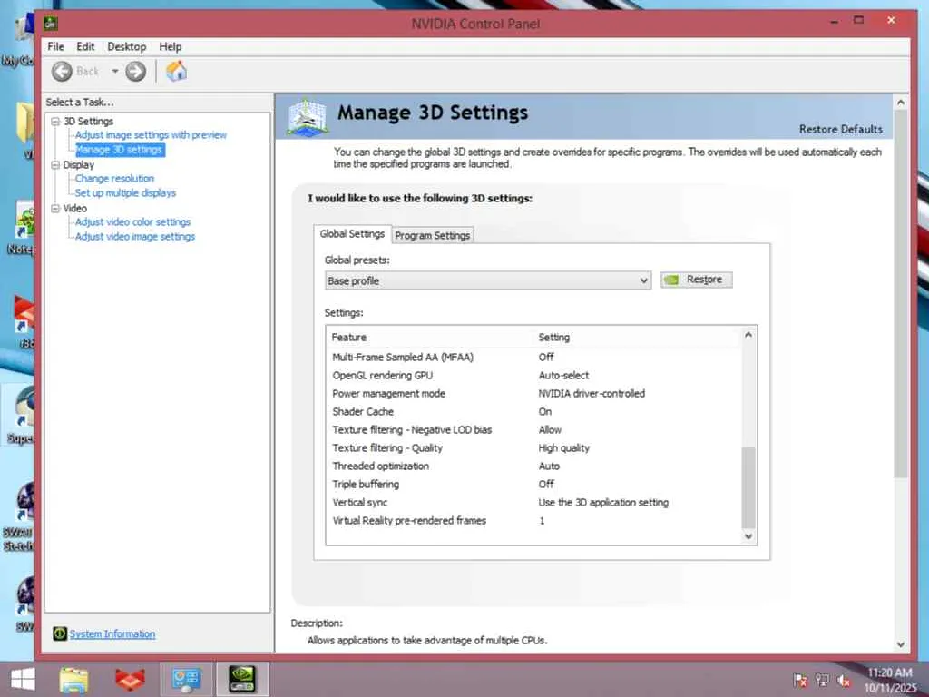Select the Threaded optimization row

pos(533,466)
